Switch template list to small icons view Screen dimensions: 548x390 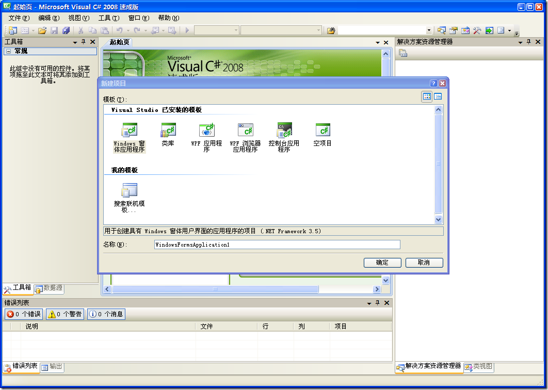point(438,96)
